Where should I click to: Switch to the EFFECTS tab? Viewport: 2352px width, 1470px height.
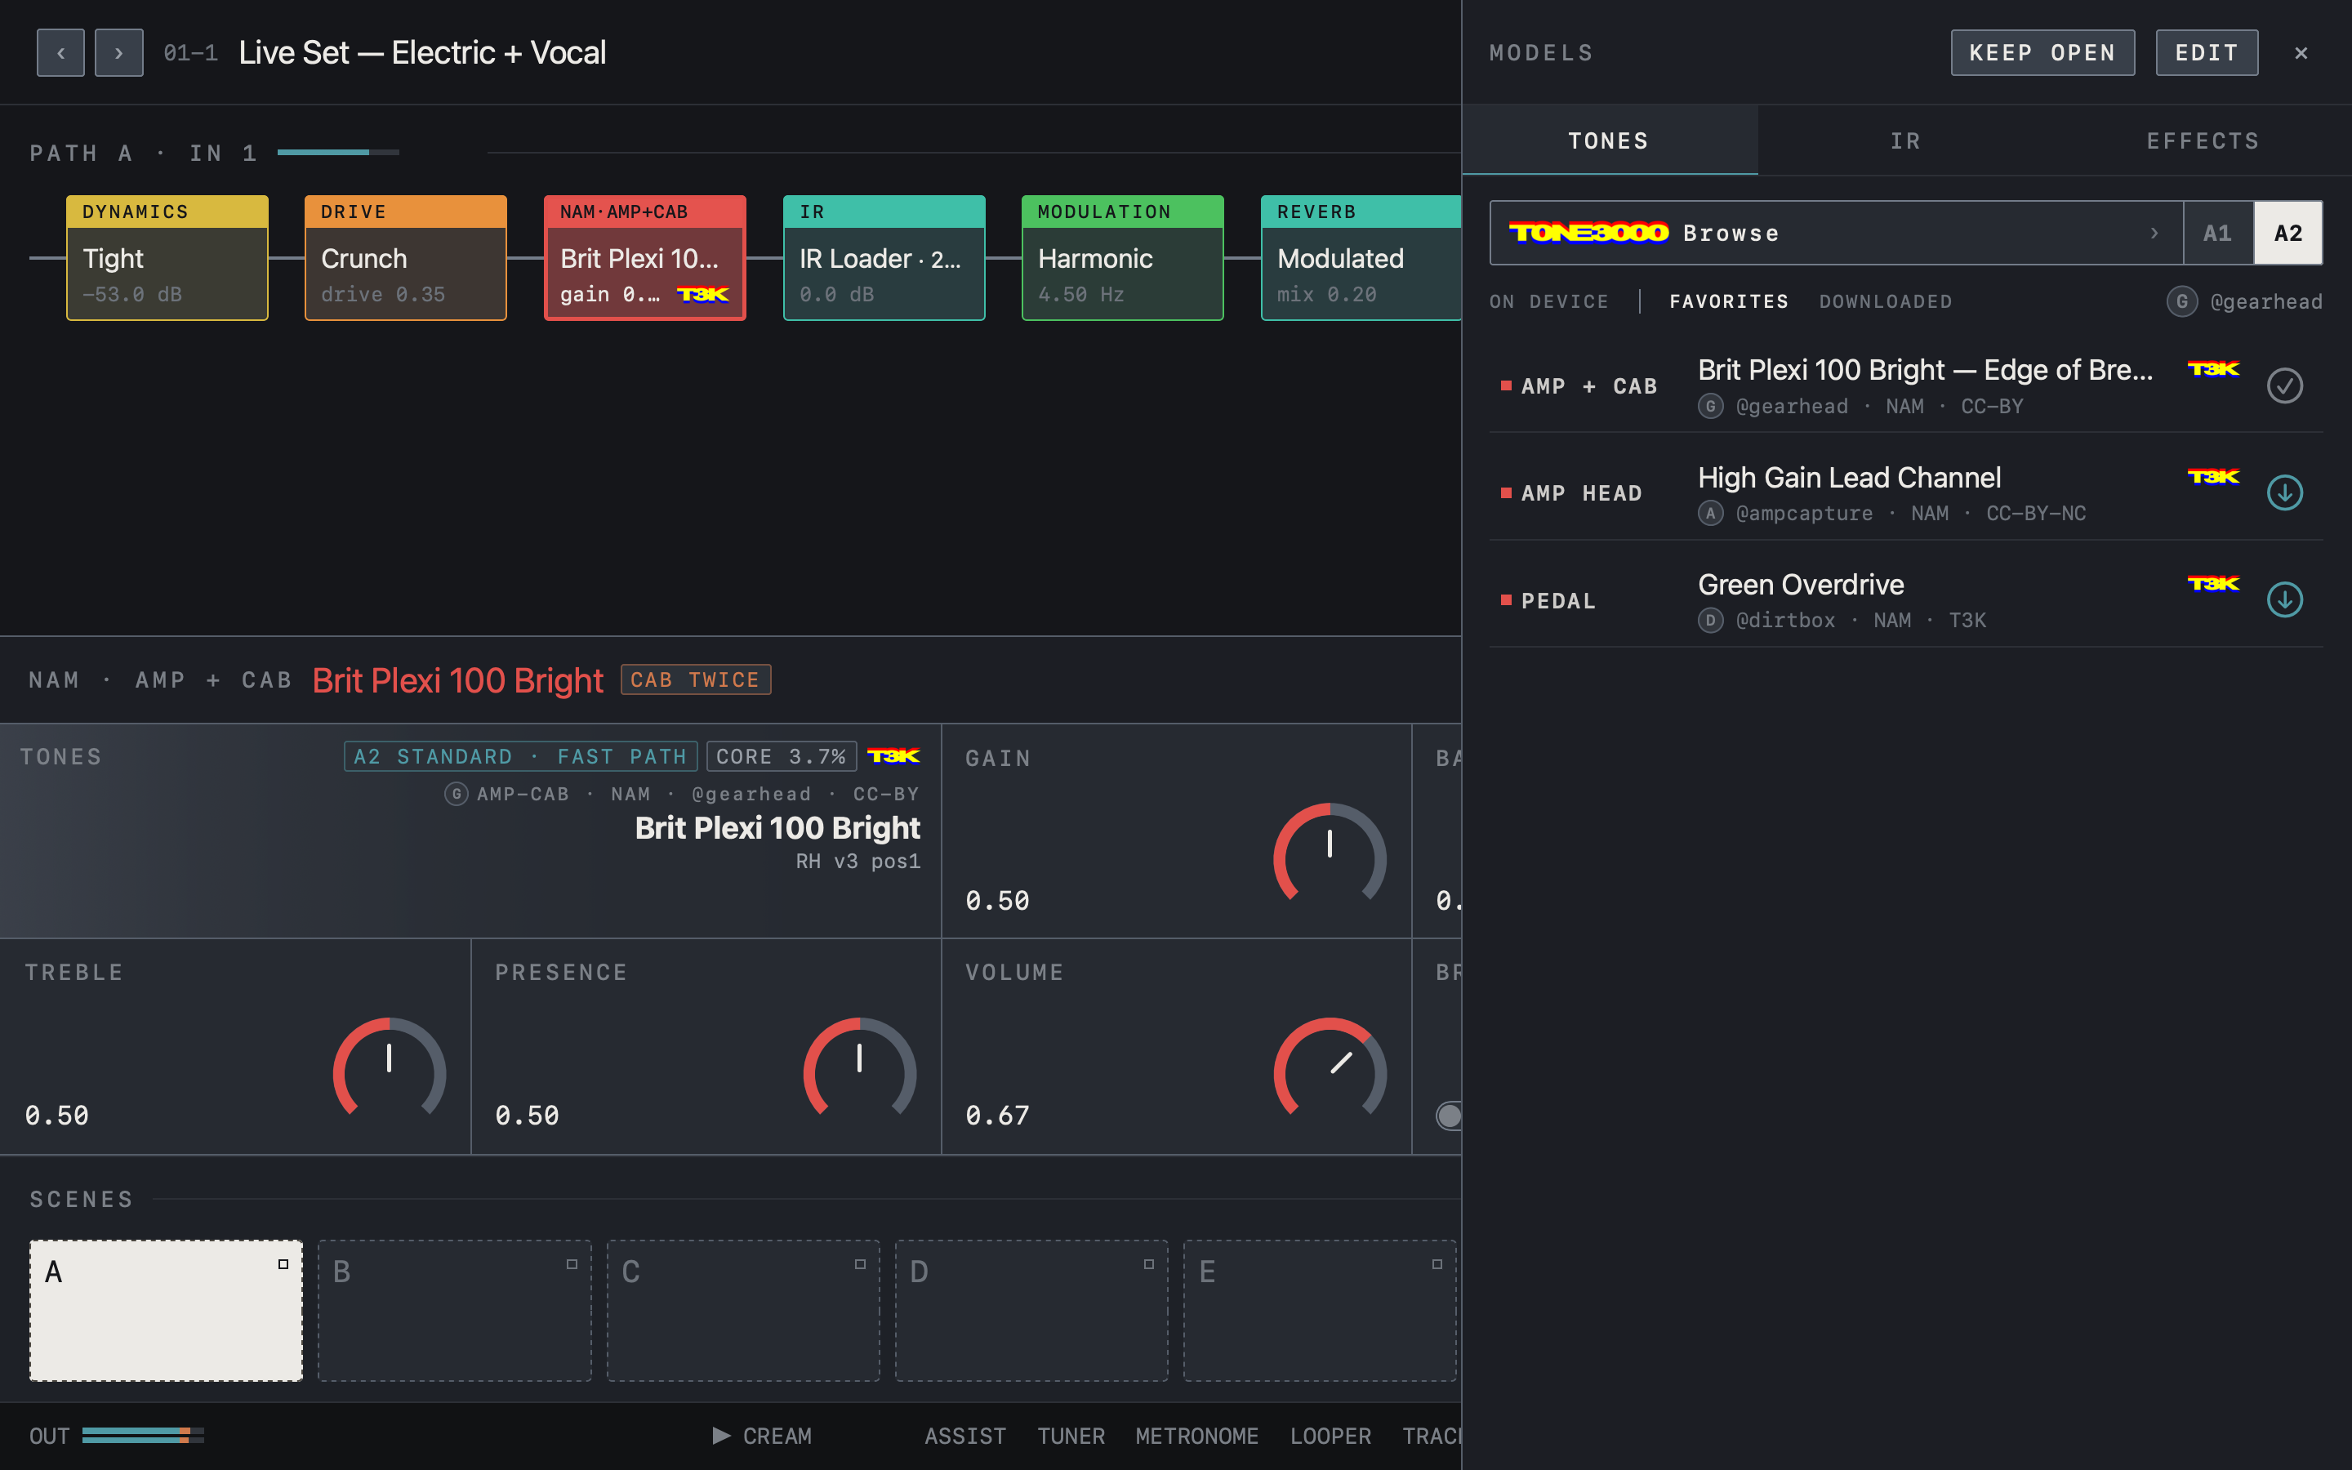coord(2203,141)
